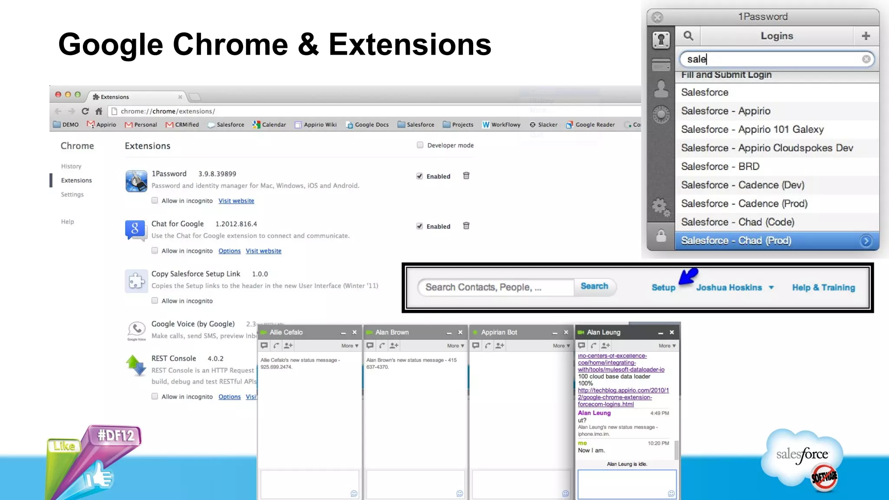Click Chrome back navigation arrow

58,111
